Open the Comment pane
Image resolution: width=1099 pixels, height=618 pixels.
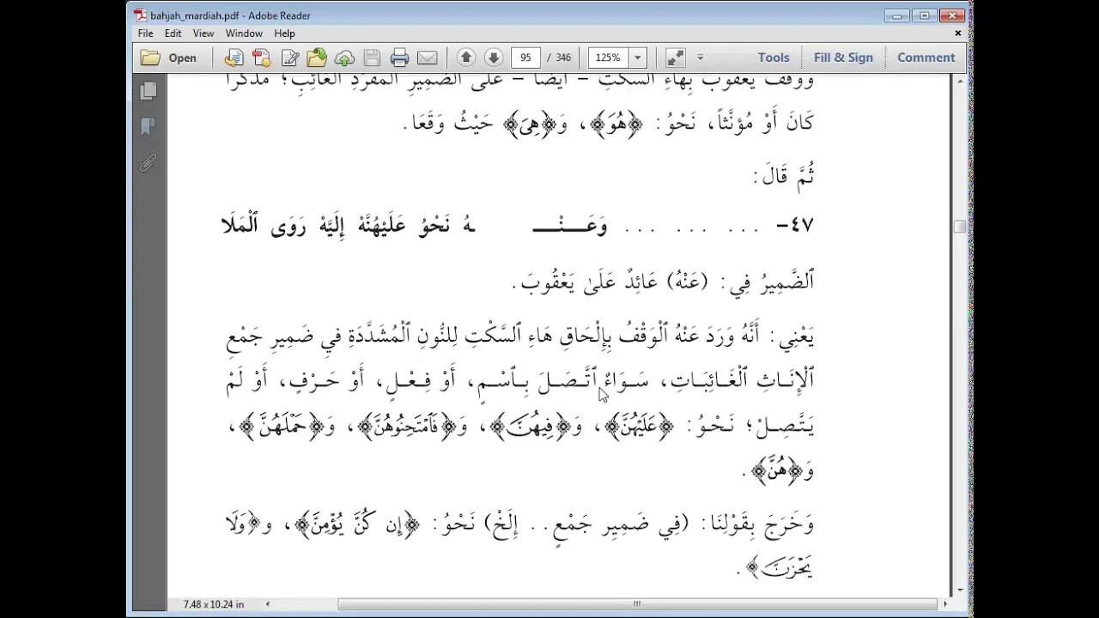pyautogui.click(x=926, y=58)
